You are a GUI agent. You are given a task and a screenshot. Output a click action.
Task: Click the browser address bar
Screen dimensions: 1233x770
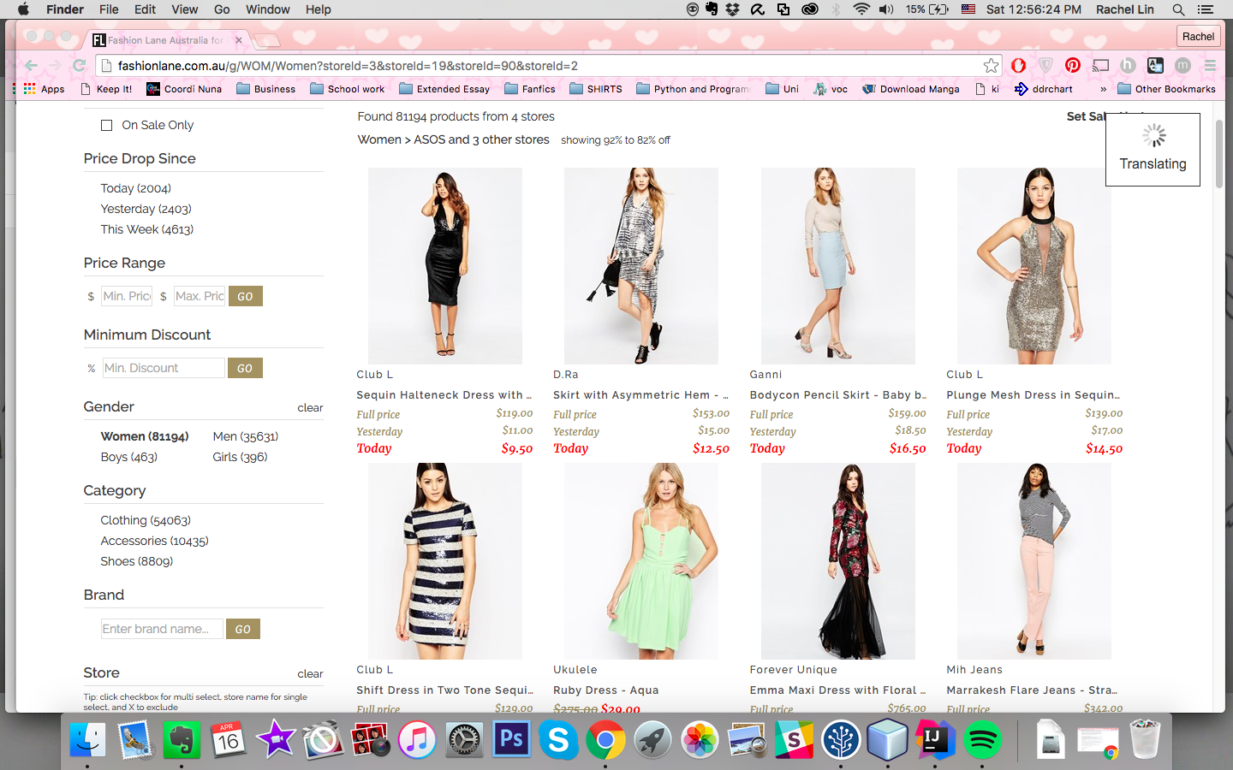point(548,66)
